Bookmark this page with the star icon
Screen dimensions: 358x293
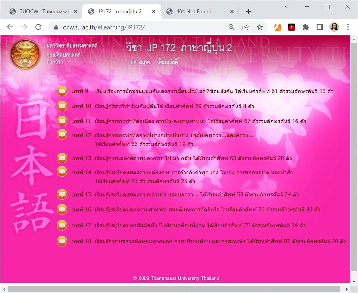259,27
